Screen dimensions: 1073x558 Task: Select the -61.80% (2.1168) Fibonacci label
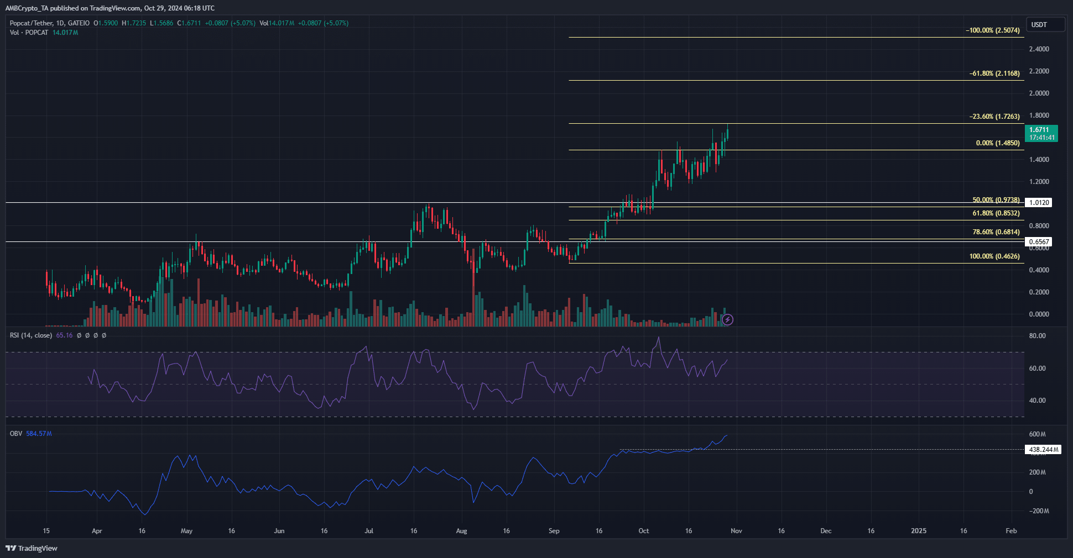tap(994, 73)
